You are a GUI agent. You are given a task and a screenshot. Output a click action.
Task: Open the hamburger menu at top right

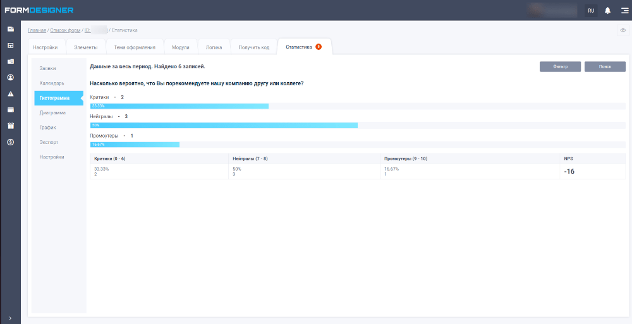tap(624, 11)
